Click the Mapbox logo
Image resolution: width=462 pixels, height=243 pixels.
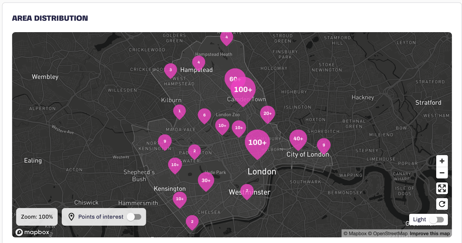coord(32,232)
